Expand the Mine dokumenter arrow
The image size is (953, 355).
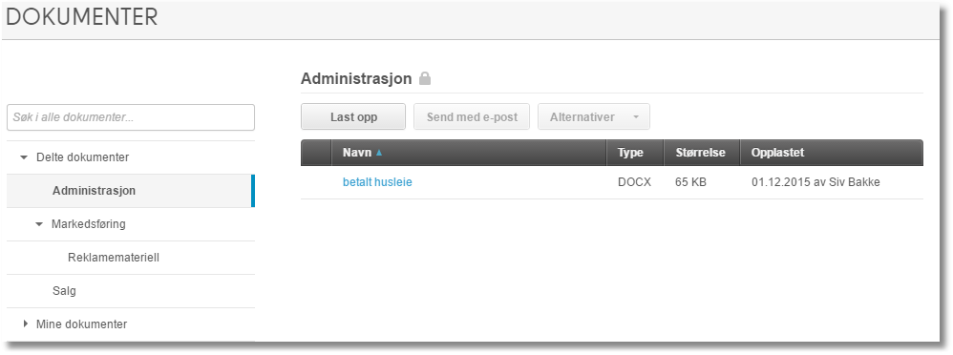coord(26,324)
